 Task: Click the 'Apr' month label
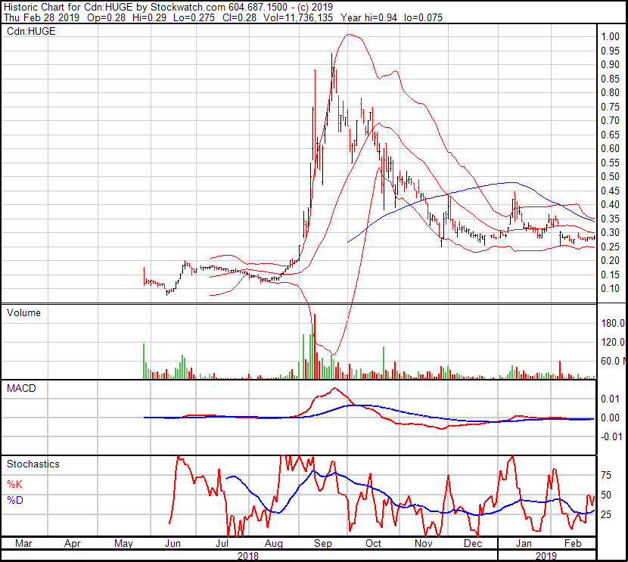pos(73,543)
